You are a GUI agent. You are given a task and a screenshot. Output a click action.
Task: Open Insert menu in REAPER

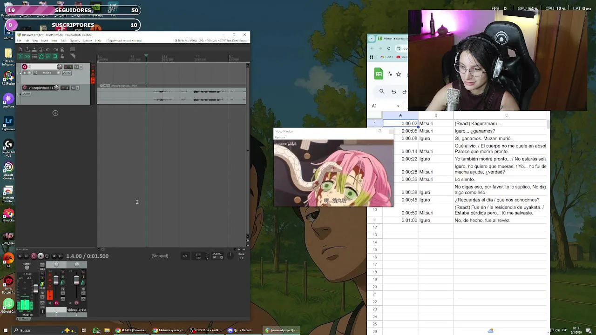[45, 41]
